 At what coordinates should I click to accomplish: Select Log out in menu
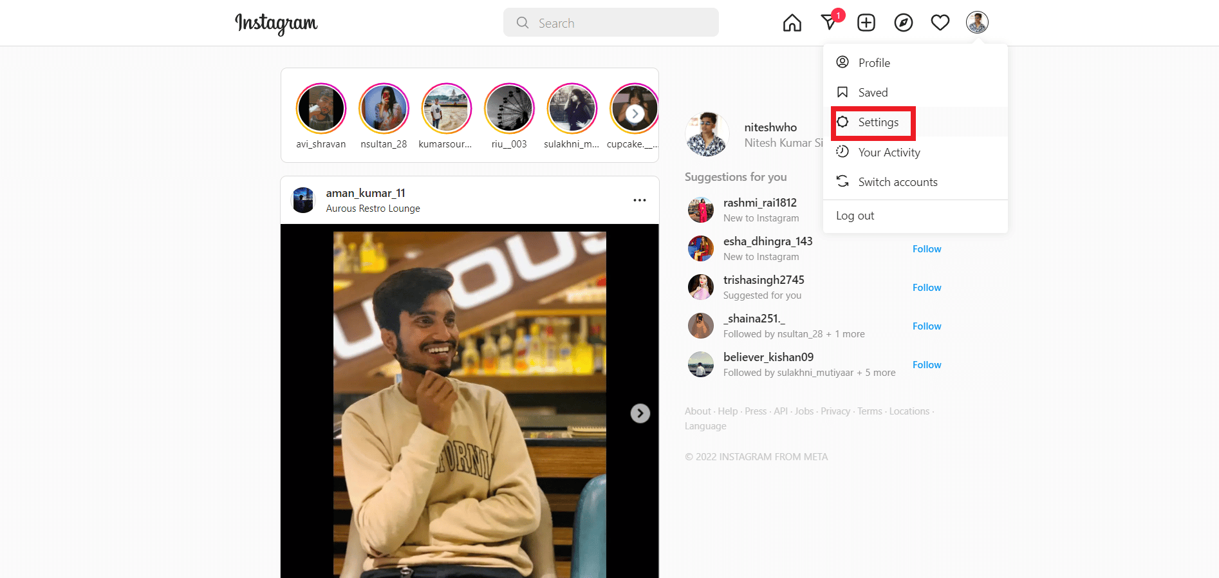(915, 216)
